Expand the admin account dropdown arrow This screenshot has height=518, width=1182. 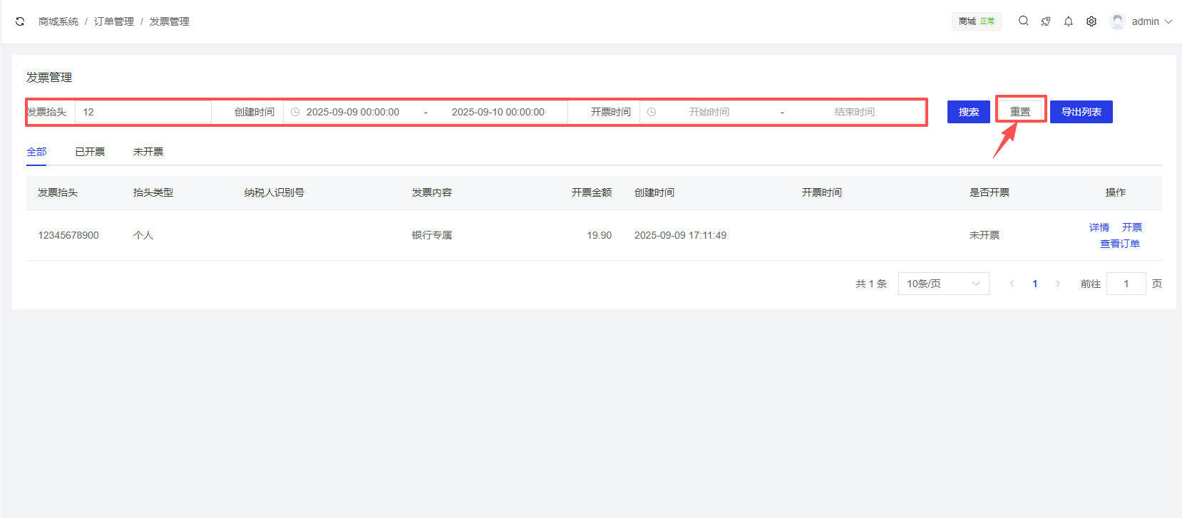1168,21
